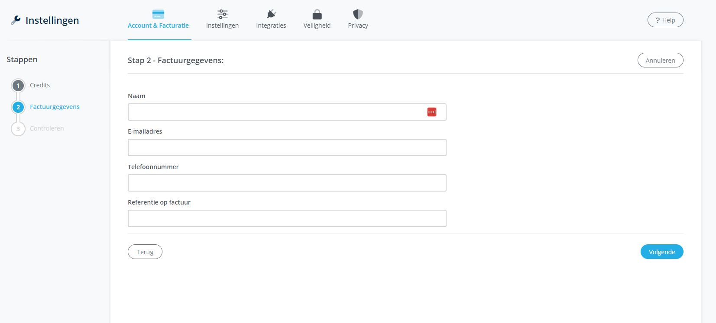Viewport: 716px width, 323px height.
Task: Click the red password manager icon in Naam
Action: 432,112
